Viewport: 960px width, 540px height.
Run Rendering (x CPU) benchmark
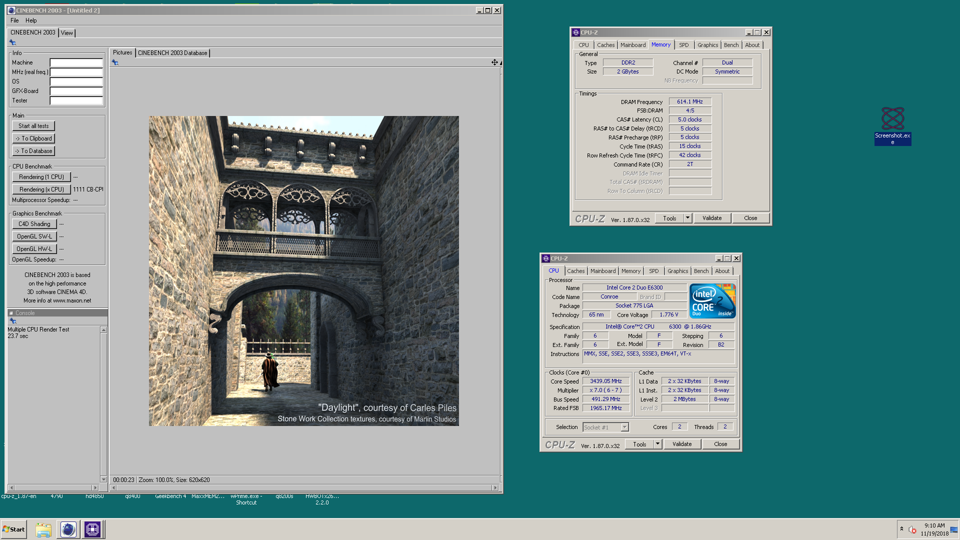(x=41, y=189)
